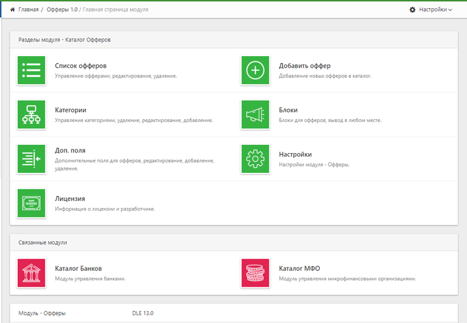Open the Список офферов title link
The image size is (467, 323).
click(x=80, y=66)
